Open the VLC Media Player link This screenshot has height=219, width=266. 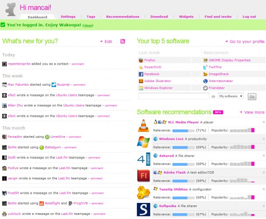[183, 122]
